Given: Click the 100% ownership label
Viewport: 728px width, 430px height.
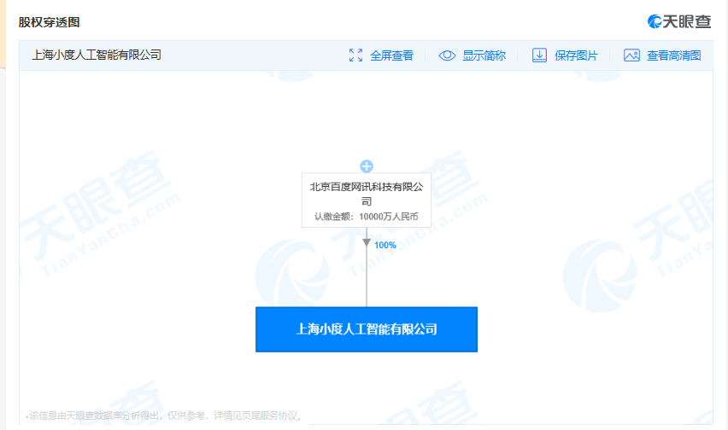Looking at the screenshot, I should 385,245.
